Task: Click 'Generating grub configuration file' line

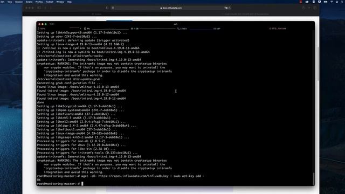Action: 70,83
